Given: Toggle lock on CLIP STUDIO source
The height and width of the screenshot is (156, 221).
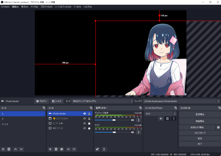Looking at the screenshot, I should 89,119.
